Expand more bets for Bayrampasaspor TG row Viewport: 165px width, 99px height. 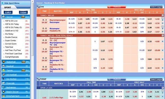(163, 42)
